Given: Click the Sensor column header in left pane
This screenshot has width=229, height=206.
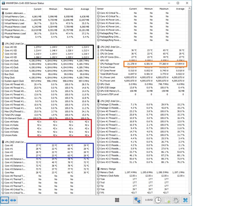Looking at the screenshot, I should tap(5, 9).
